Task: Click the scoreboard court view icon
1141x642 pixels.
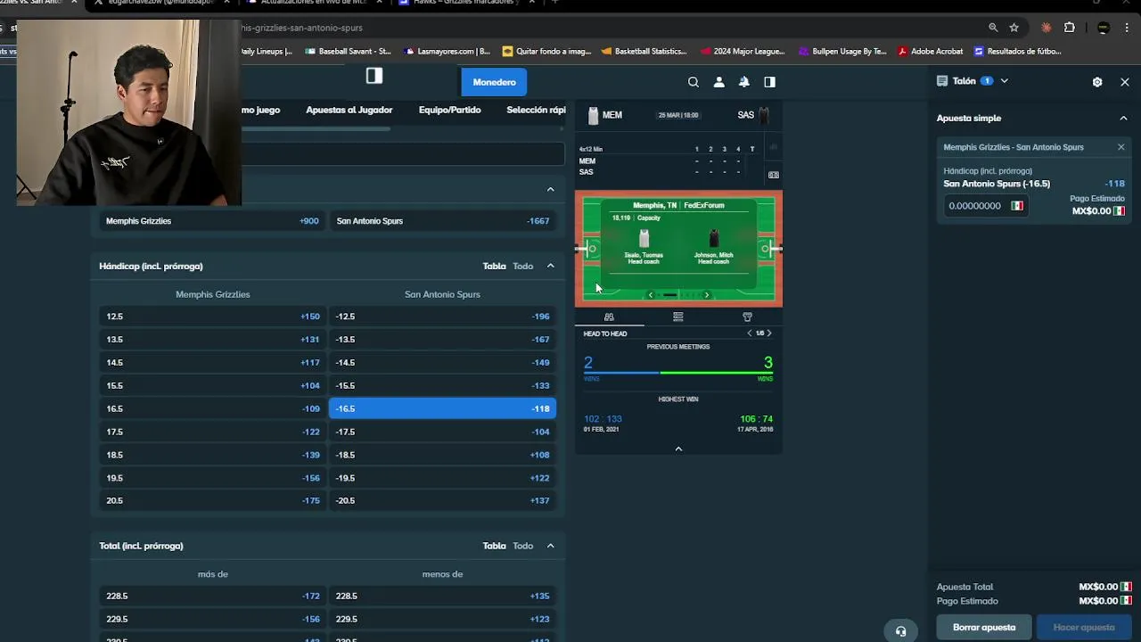Action: 773,175
